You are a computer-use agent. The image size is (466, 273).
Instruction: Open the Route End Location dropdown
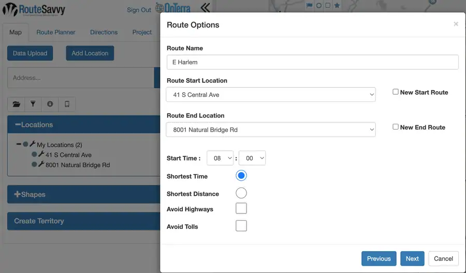click(x=271, y=130)
